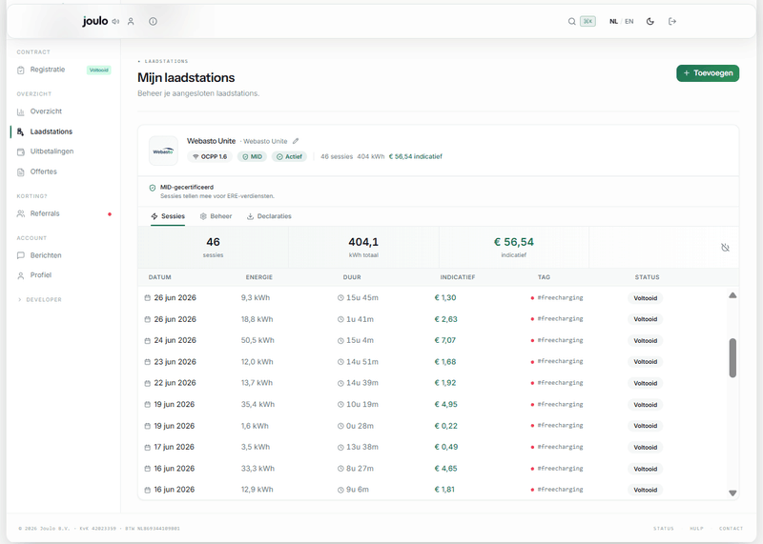The image size is (763, 544).
Task: Click the sessions list scrollbar thumb
Action: pos(732,358)
